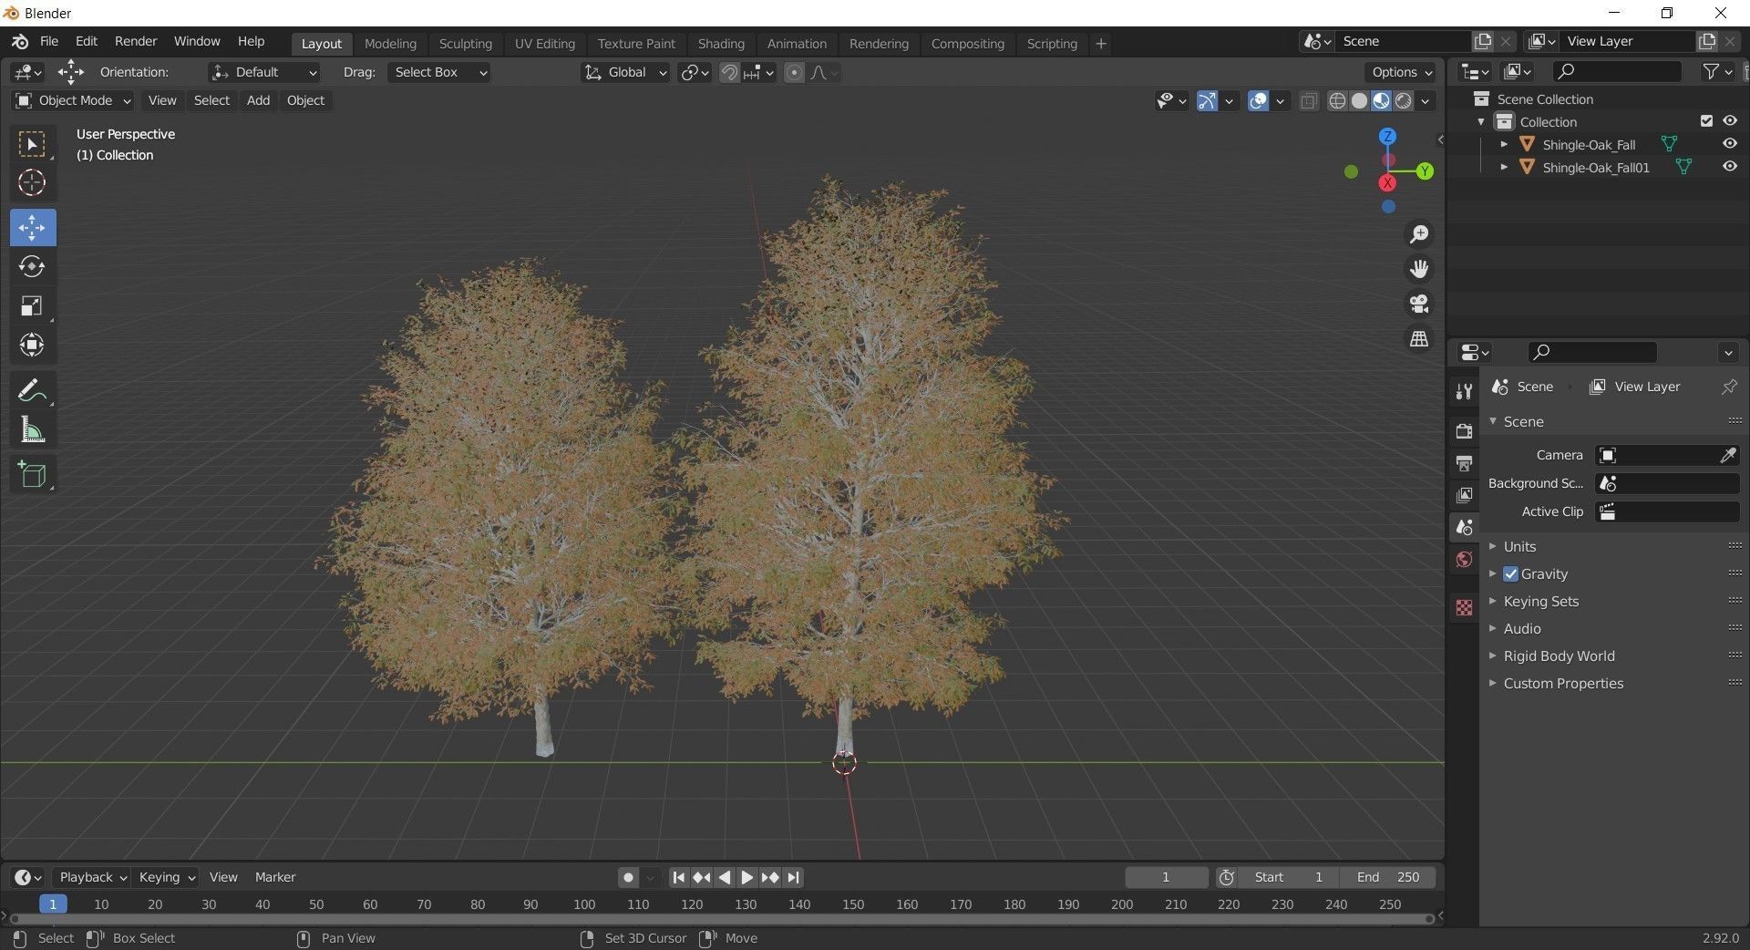Open the Render menu
Viewport: 1750px width, 950px height.
pos(136,41)
